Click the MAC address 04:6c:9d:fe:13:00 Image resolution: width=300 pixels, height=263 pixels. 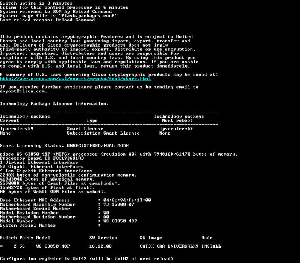click(127, 200)
